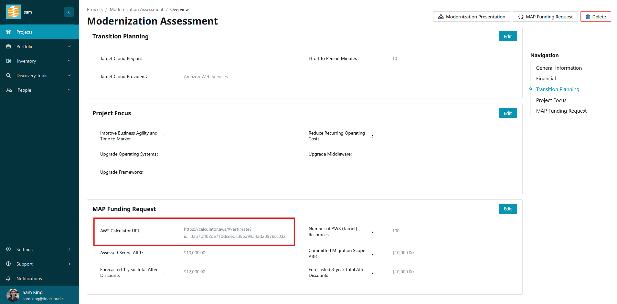
Task: Click the Effort to Person Minutes value 10
Action: coord(395,59)
